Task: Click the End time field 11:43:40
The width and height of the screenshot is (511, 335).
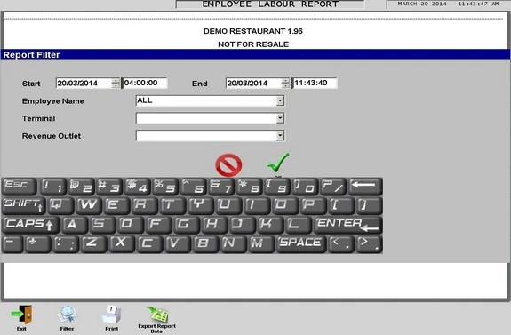Action: pos(315,84)
